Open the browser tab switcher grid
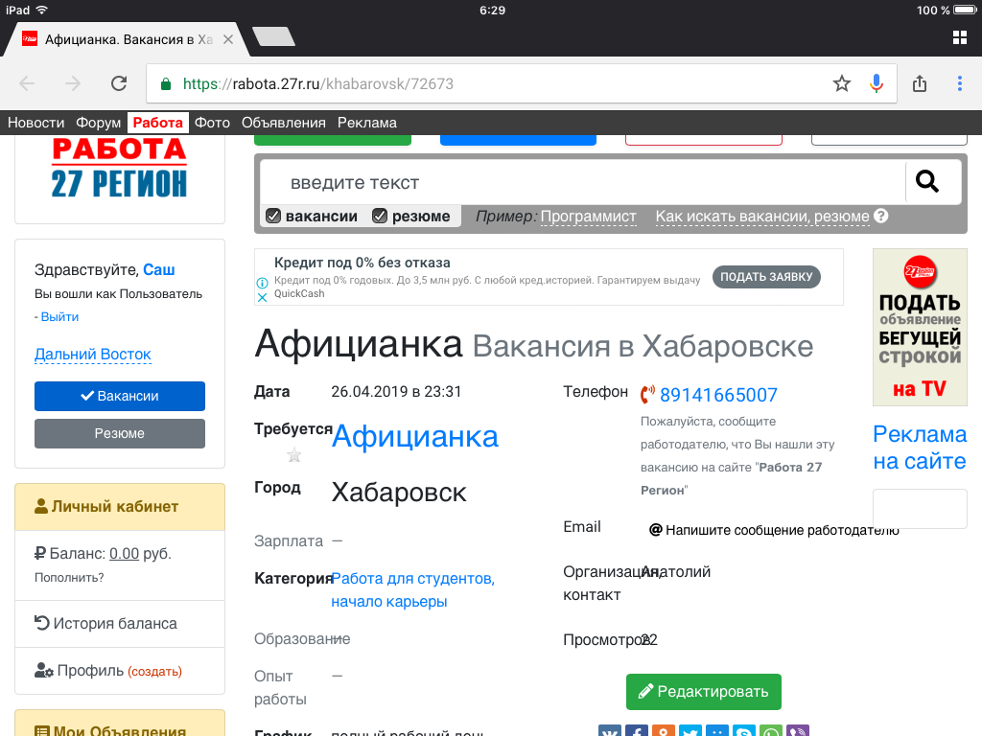 (959, 38)
